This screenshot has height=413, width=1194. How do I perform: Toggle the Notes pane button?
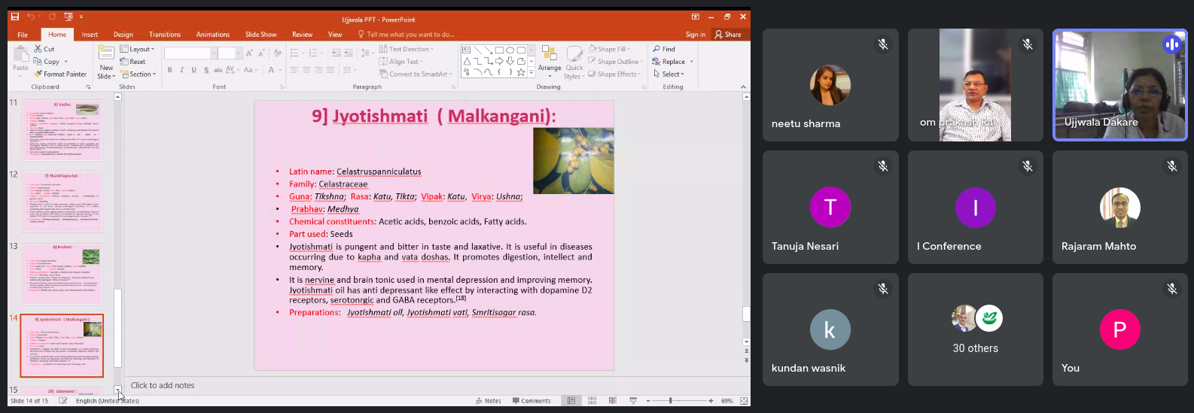[x=489, y=401]
